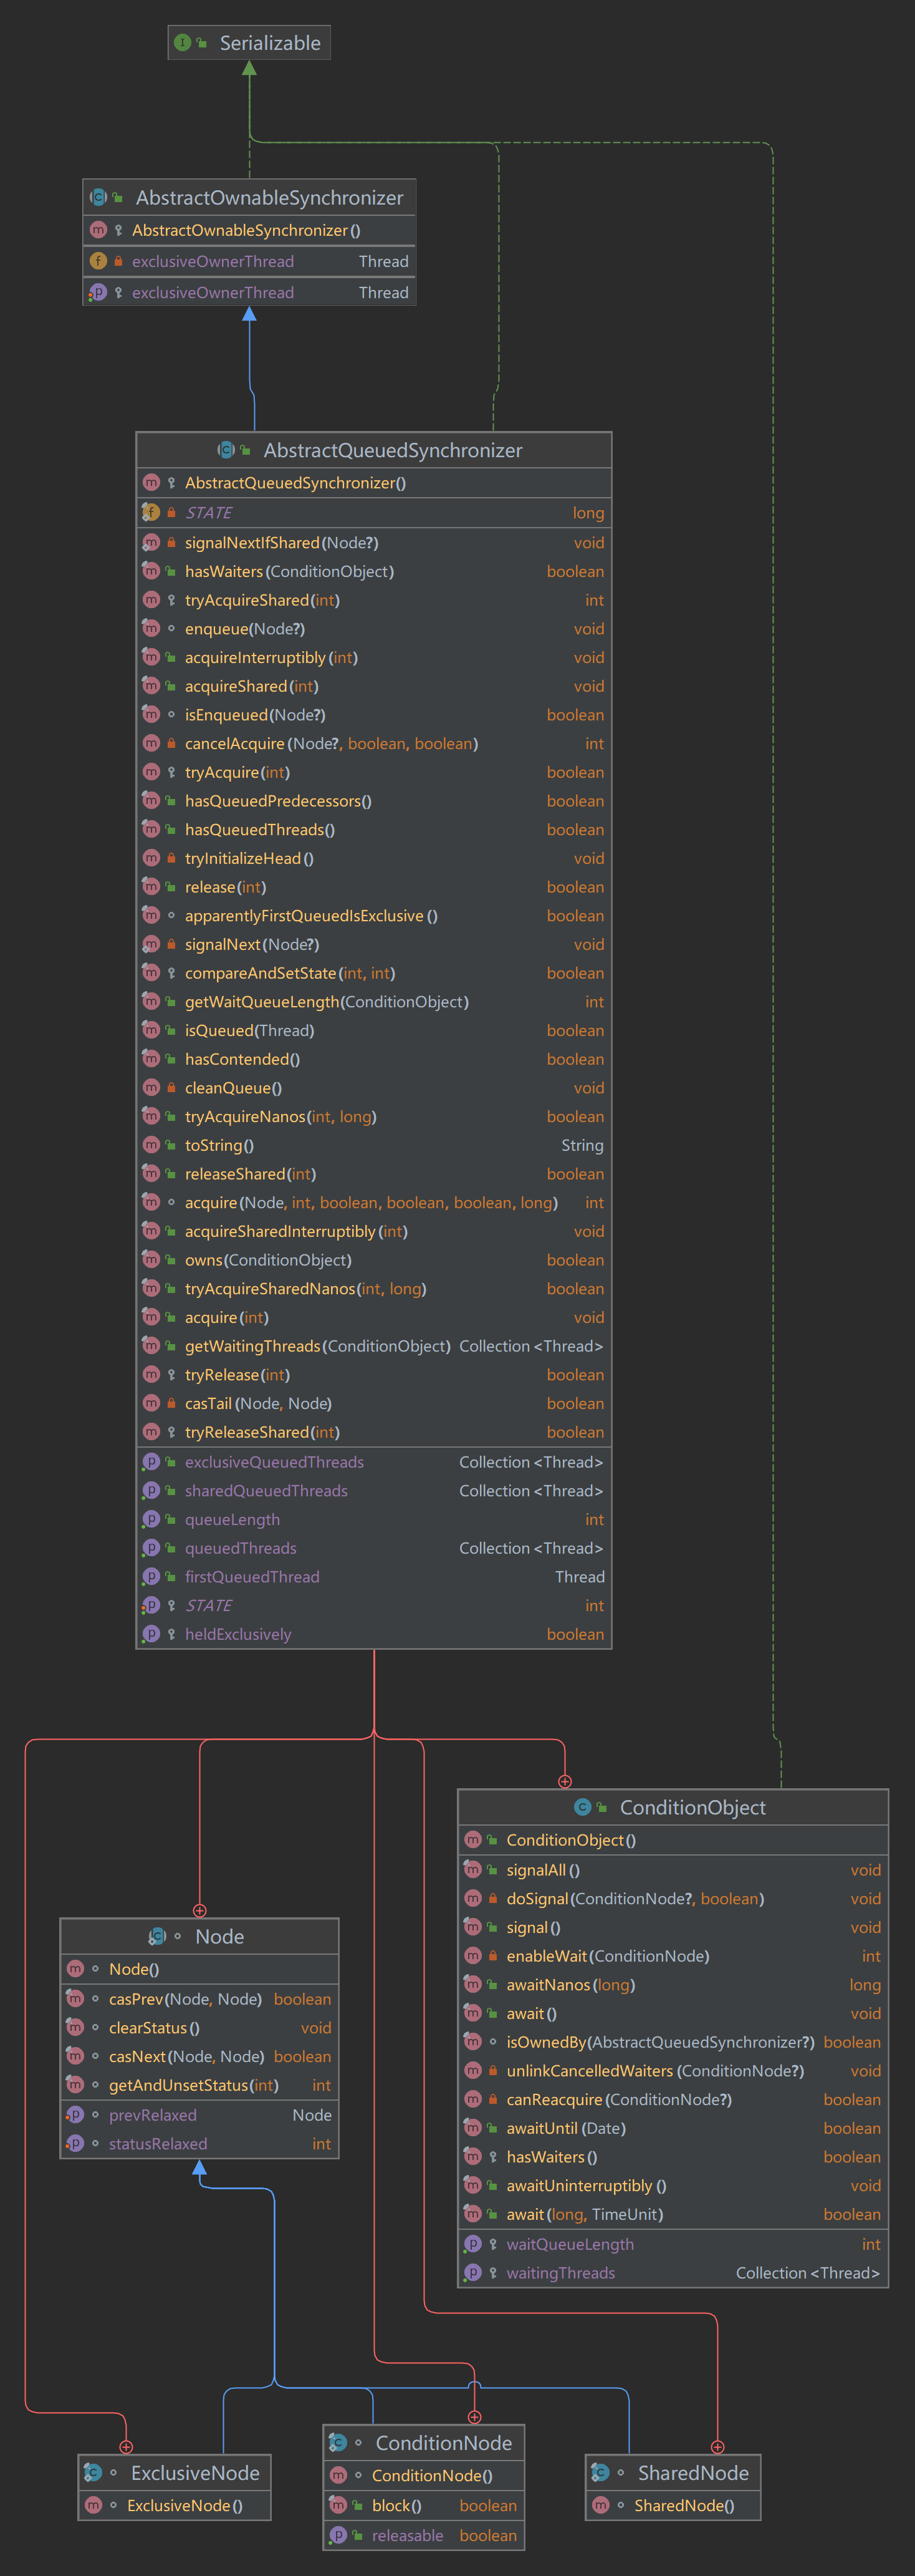Click the class icon beside AbstractQueuedSynchronizer title

tap(226, 450)
